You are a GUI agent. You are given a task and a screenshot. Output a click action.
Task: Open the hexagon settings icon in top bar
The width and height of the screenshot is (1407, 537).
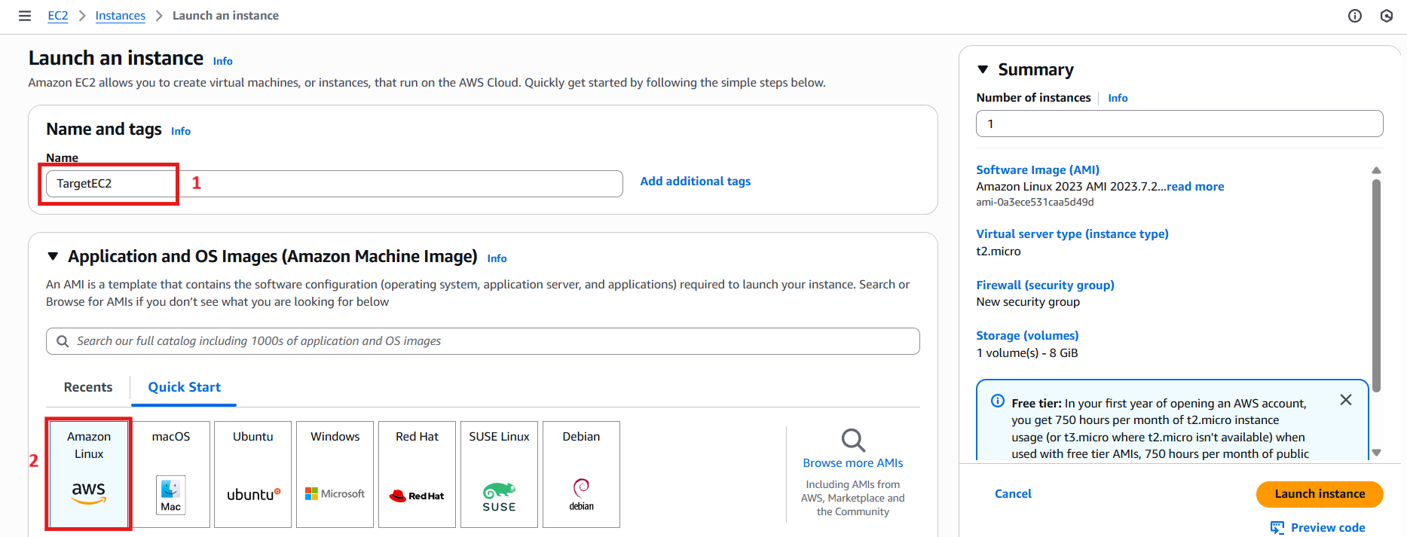pos(1387,16)
